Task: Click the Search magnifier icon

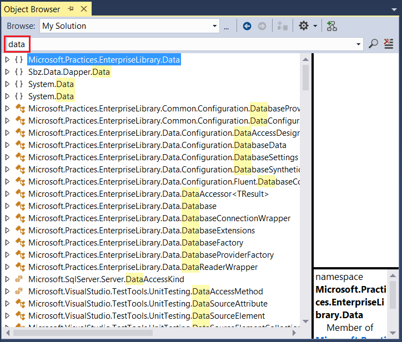Action: (374, 44)
